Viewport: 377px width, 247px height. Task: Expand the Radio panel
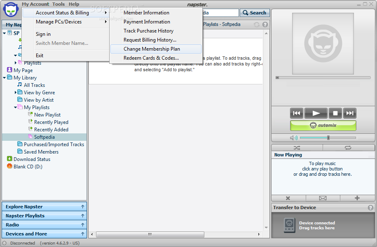[44, 225]
